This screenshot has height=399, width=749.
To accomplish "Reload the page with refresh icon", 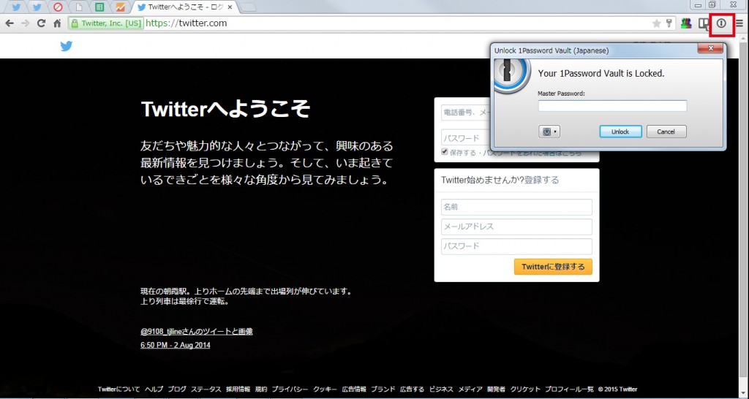I will (x=42, y=23).
